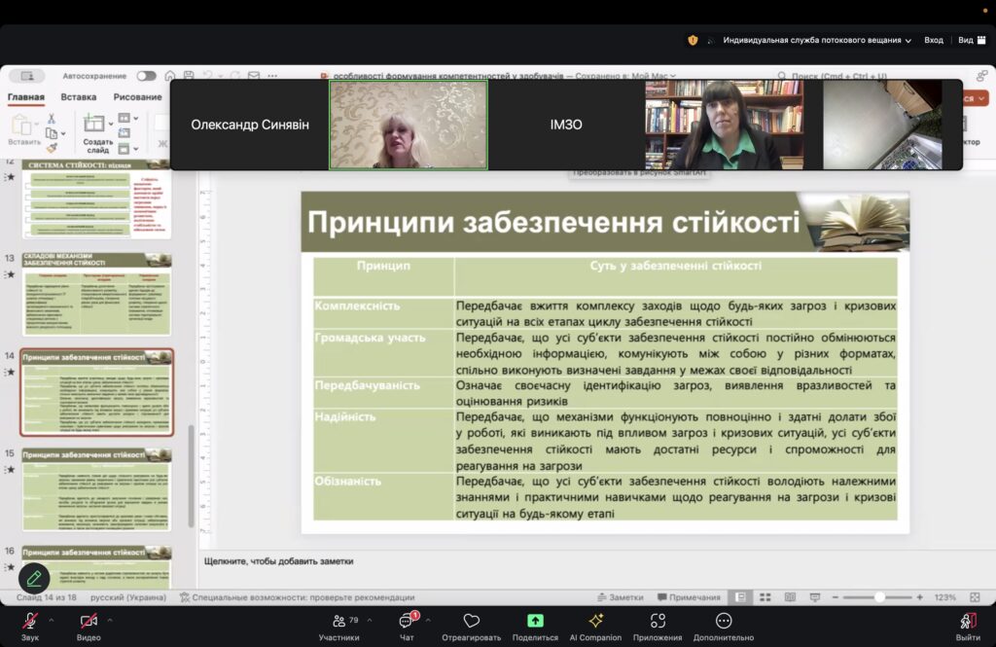Viewport: 996px width, 647px height.
Task: Click the Normal view icon in status bar
Action: pos(740,597)
